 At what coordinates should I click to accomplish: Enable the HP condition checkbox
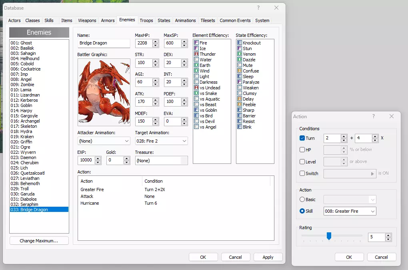(302, 150)
